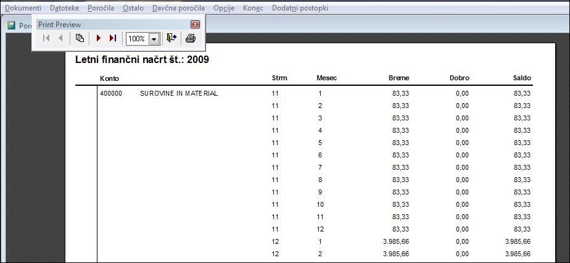The image size is (570, 263).
Task: Click Saldo 3.985,66 for Strm 12 month 2
Action: 518,254
